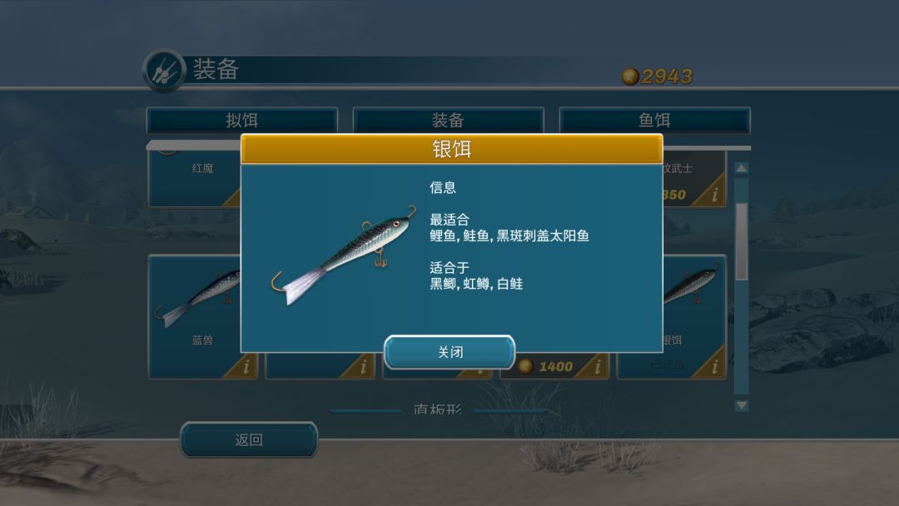899x506 pixels.
Task: Open info icon on 武士 lure card
Action: [x=714, y=195]
